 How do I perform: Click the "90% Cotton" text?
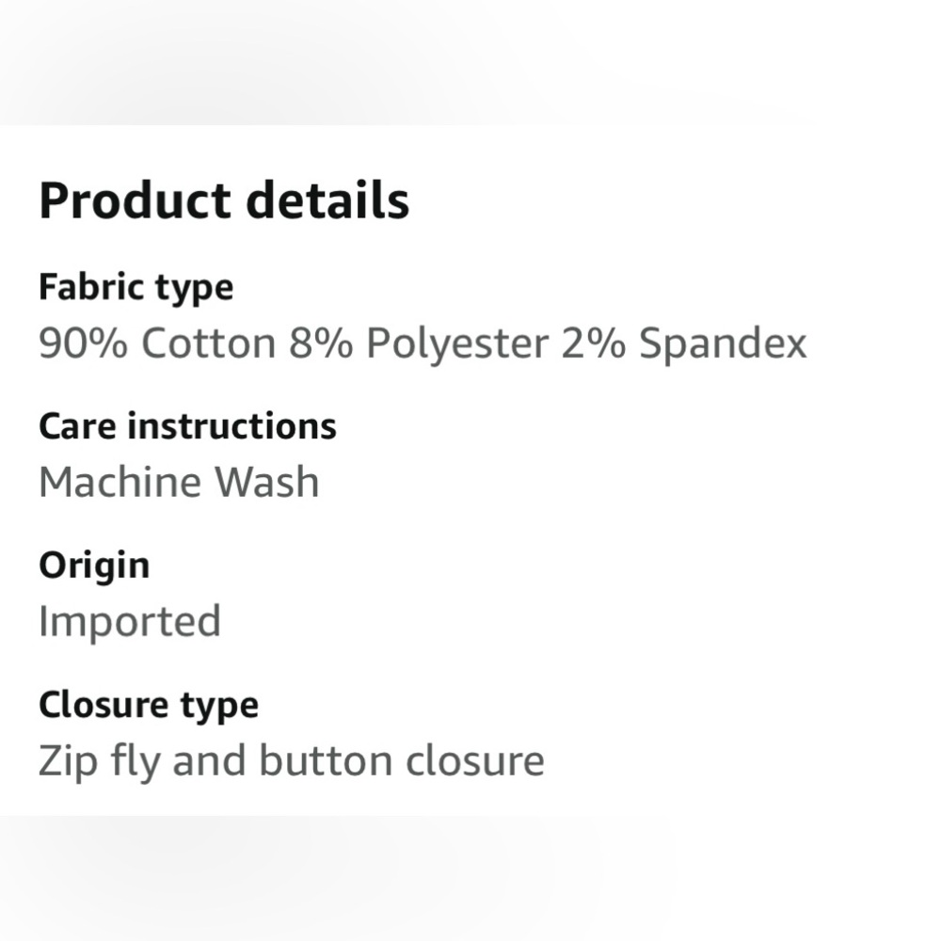pos(156,343)
